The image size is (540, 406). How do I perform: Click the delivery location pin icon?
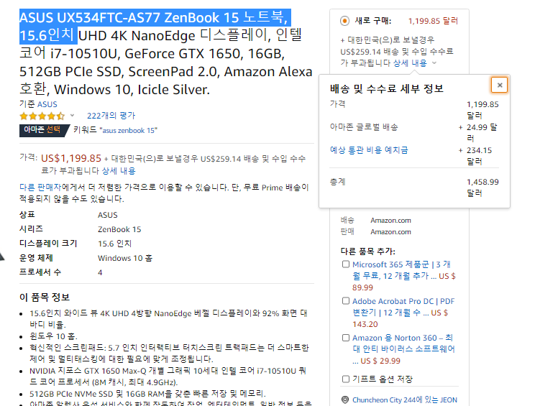coord(344,400)
